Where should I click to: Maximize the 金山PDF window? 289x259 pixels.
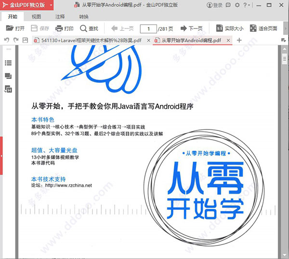point(269,5)
